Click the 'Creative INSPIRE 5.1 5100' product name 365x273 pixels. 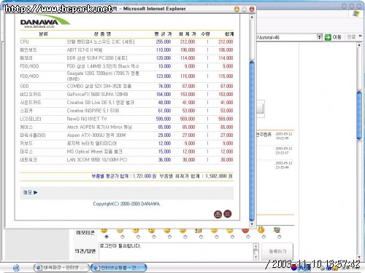tap(93, 111)
